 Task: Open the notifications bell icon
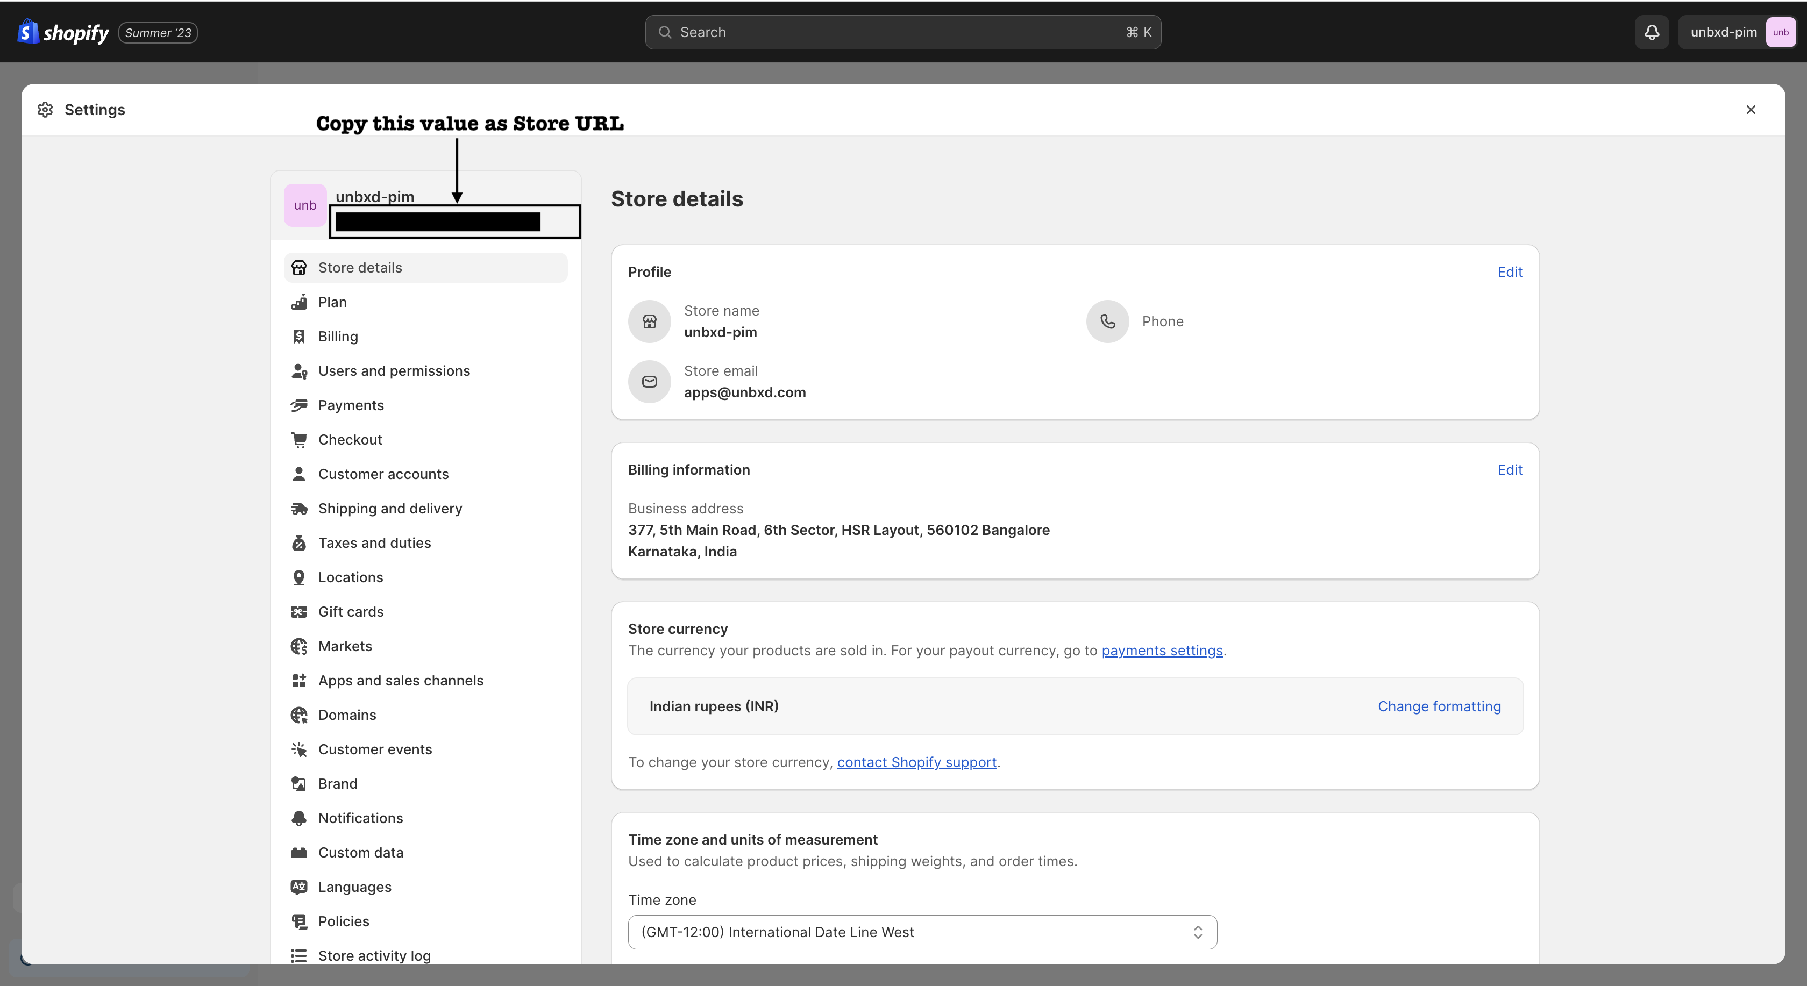point(1652,32)
